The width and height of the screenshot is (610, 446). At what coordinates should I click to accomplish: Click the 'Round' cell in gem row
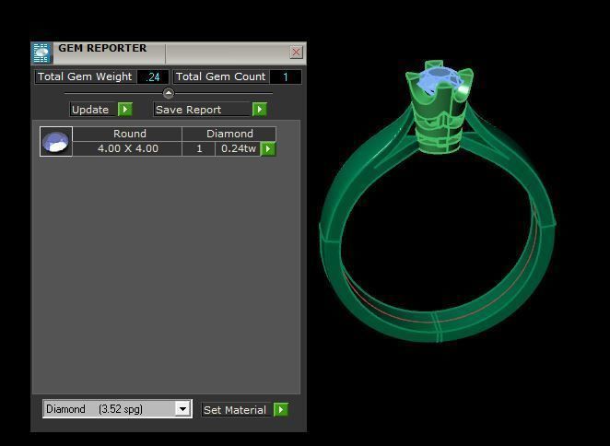[127, 134]
